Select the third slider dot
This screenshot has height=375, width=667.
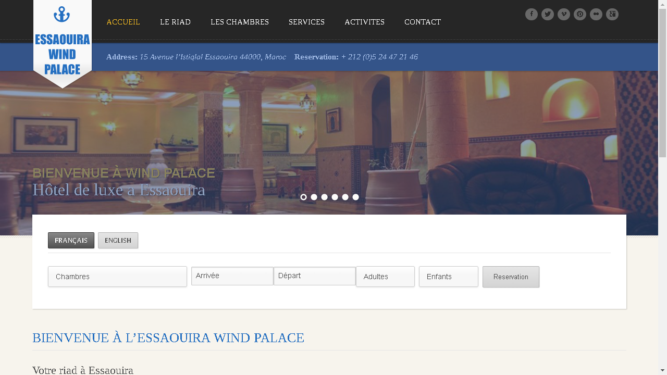[325, 197]
